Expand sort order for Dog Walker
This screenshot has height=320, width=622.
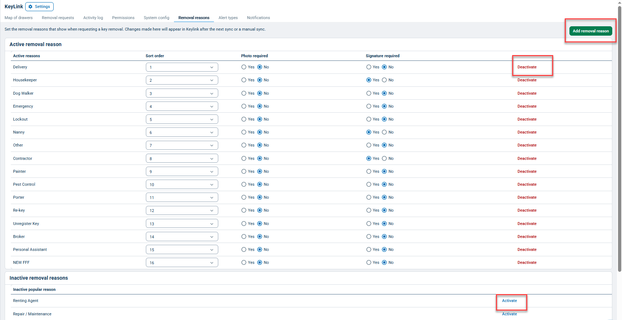click(x=182, y=93)
